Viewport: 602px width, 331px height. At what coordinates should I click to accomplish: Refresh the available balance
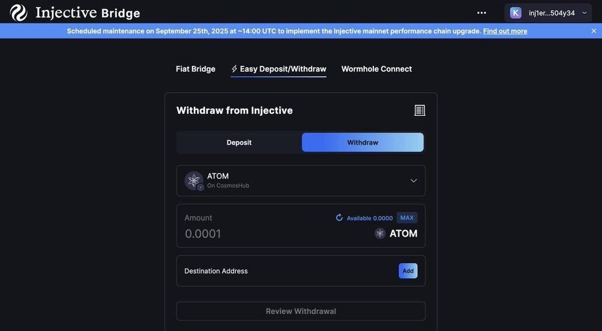(339, 218)
